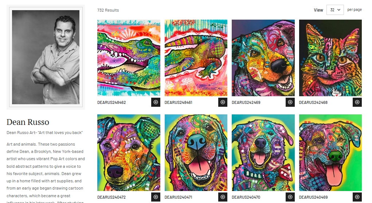Click the Dean Russo artist name heading

point(28,122)
